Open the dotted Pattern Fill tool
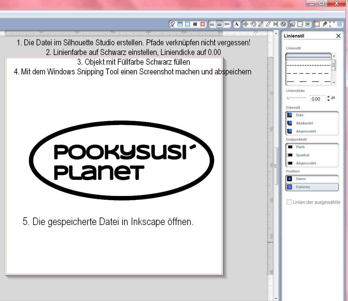This screenshot has height=301, width=348. tap(188, 24)
